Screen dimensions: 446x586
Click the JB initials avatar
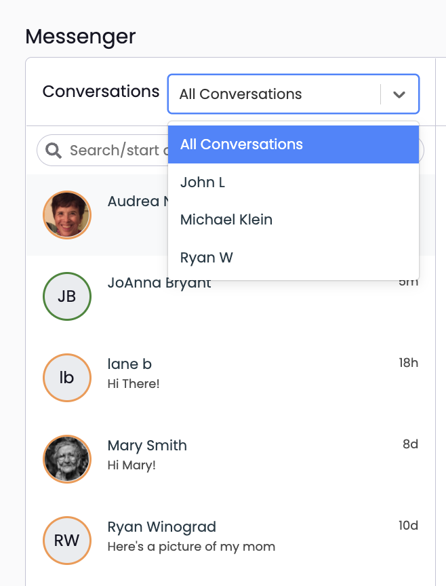(x=67, y=296)
